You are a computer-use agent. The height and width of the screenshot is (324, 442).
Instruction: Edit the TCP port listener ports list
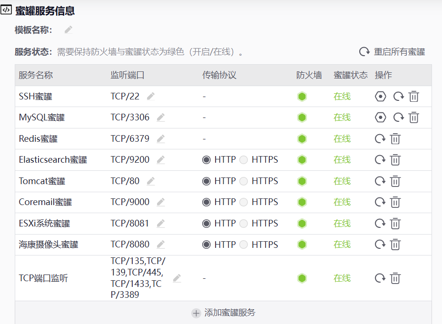click(x=177, y=278)
